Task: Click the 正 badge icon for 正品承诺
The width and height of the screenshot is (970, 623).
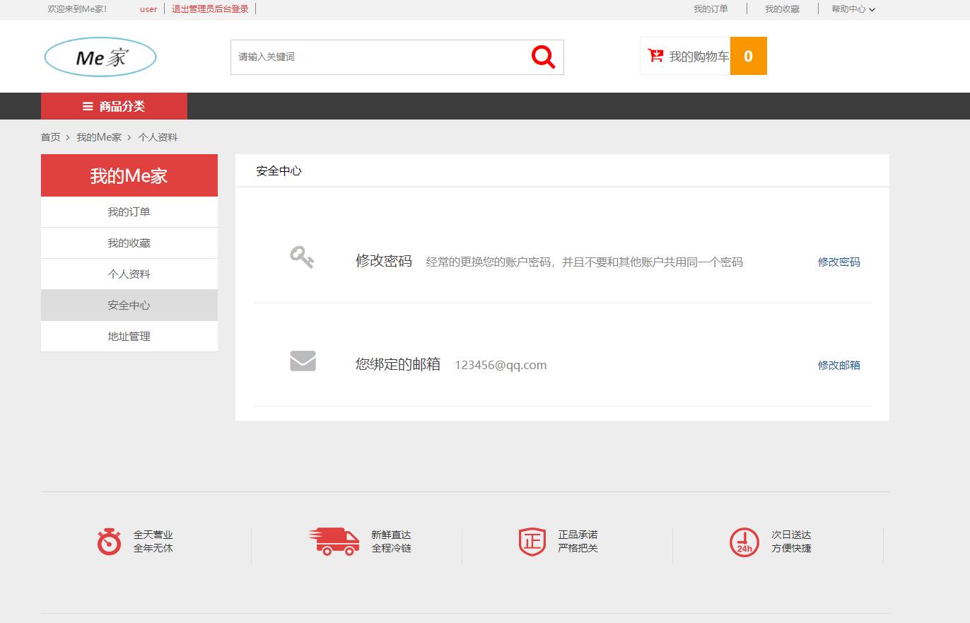Action: click(x=532, y=542)
